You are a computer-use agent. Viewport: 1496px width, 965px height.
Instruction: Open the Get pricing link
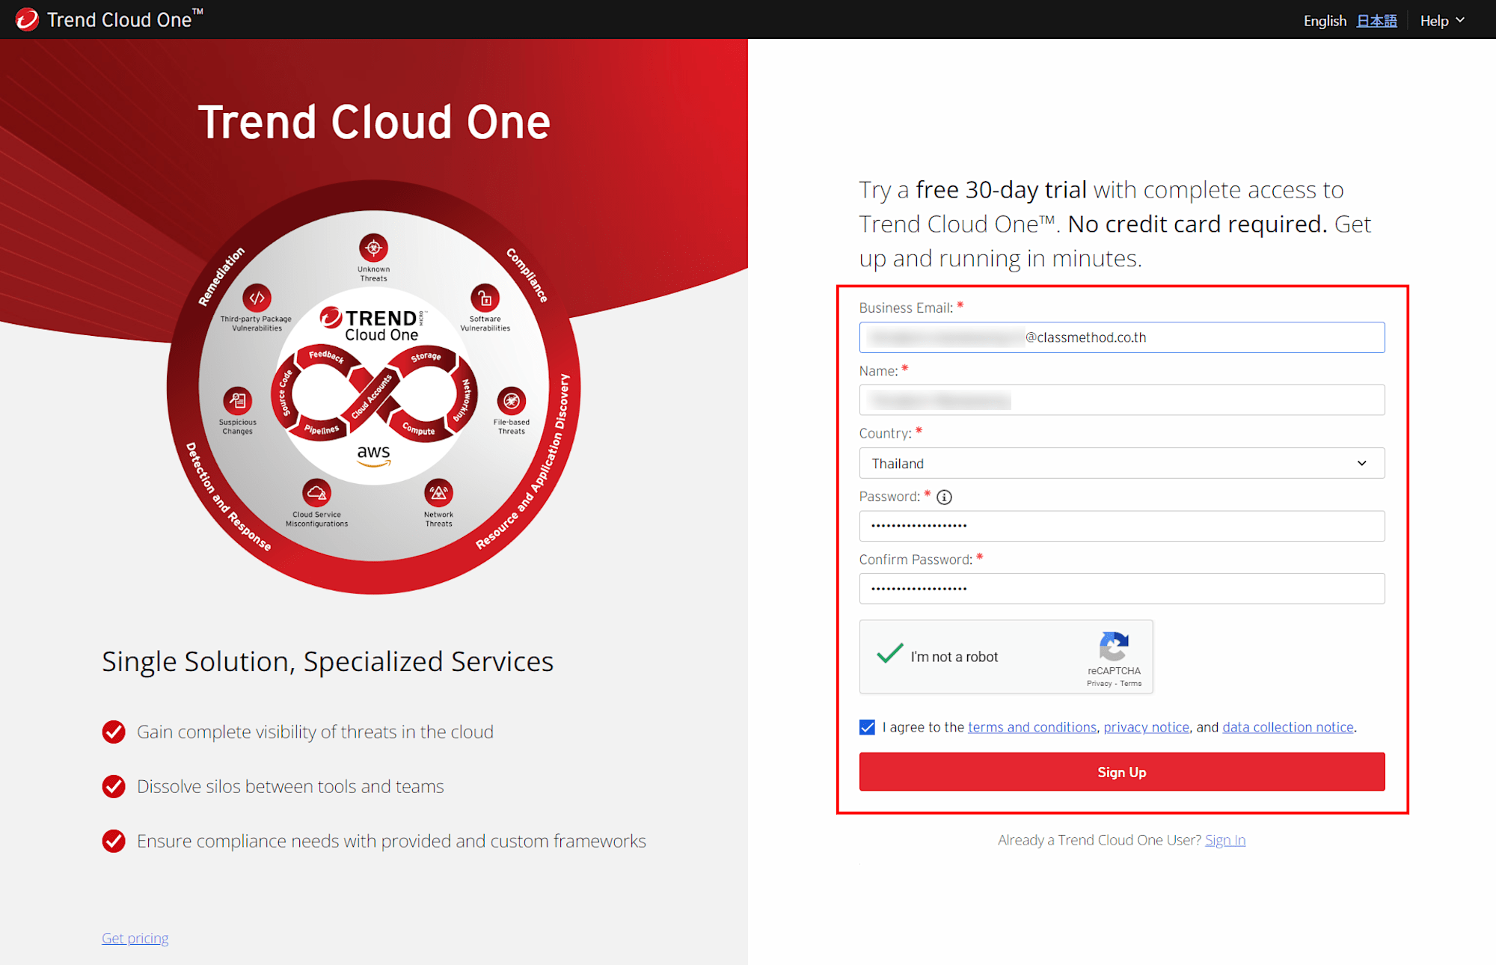[x=135, y=938]
